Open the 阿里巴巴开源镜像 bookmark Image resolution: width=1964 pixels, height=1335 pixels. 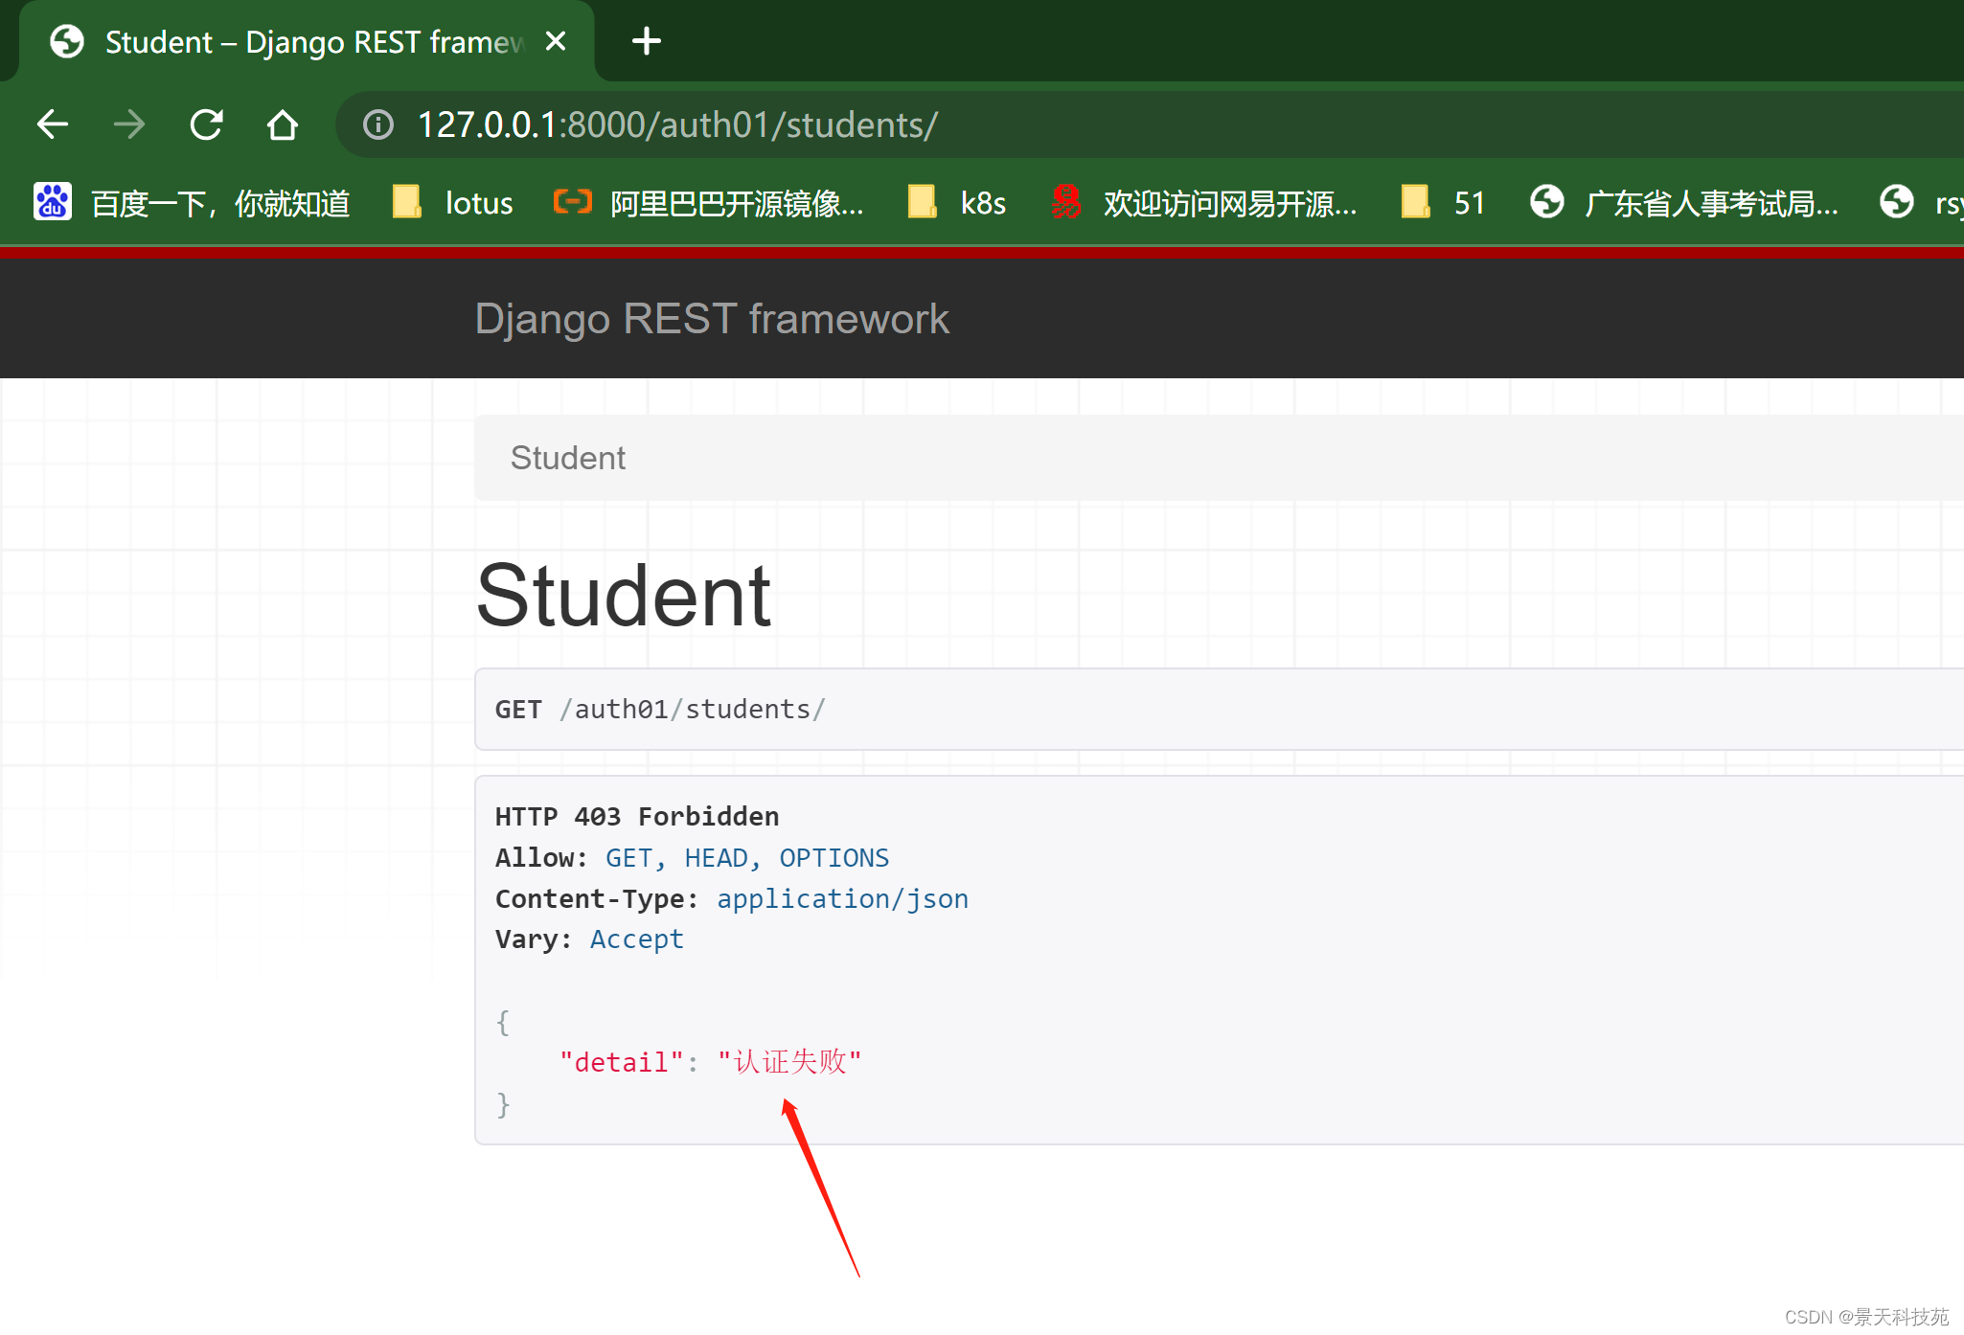click(709, 203)
